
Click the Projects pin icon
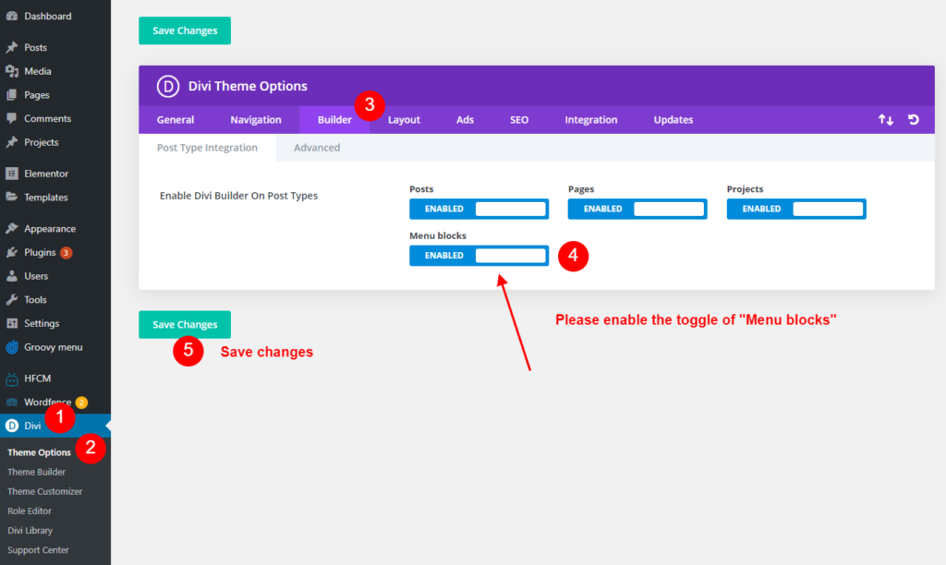pos(11,142)
